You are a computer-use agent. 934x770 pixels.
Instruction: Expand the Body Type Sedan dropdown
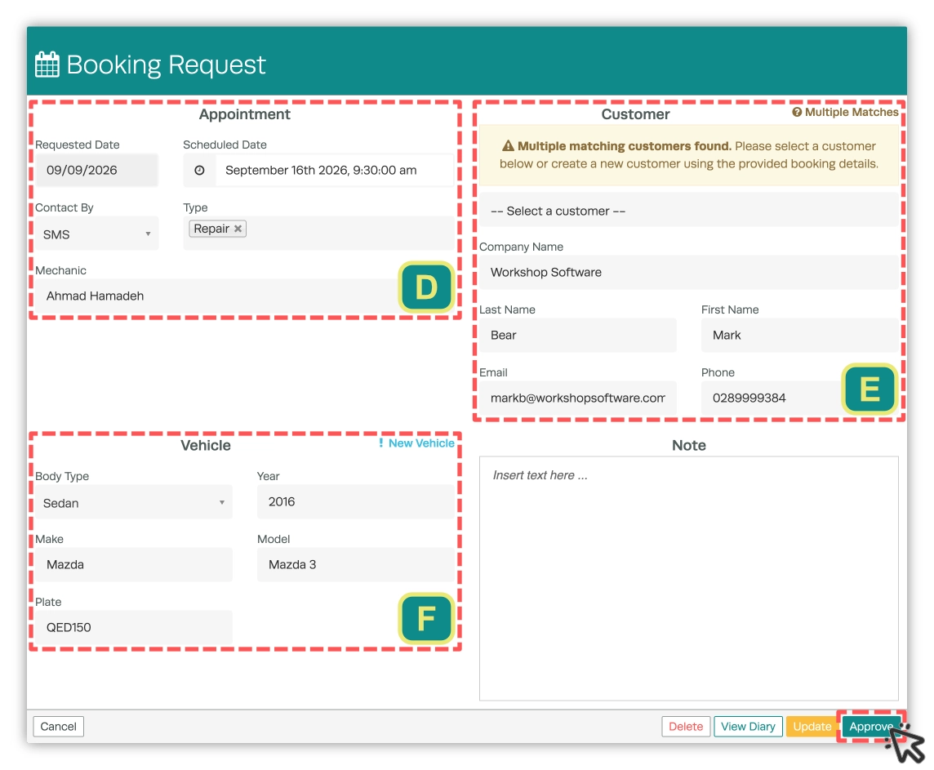(133, 503)
